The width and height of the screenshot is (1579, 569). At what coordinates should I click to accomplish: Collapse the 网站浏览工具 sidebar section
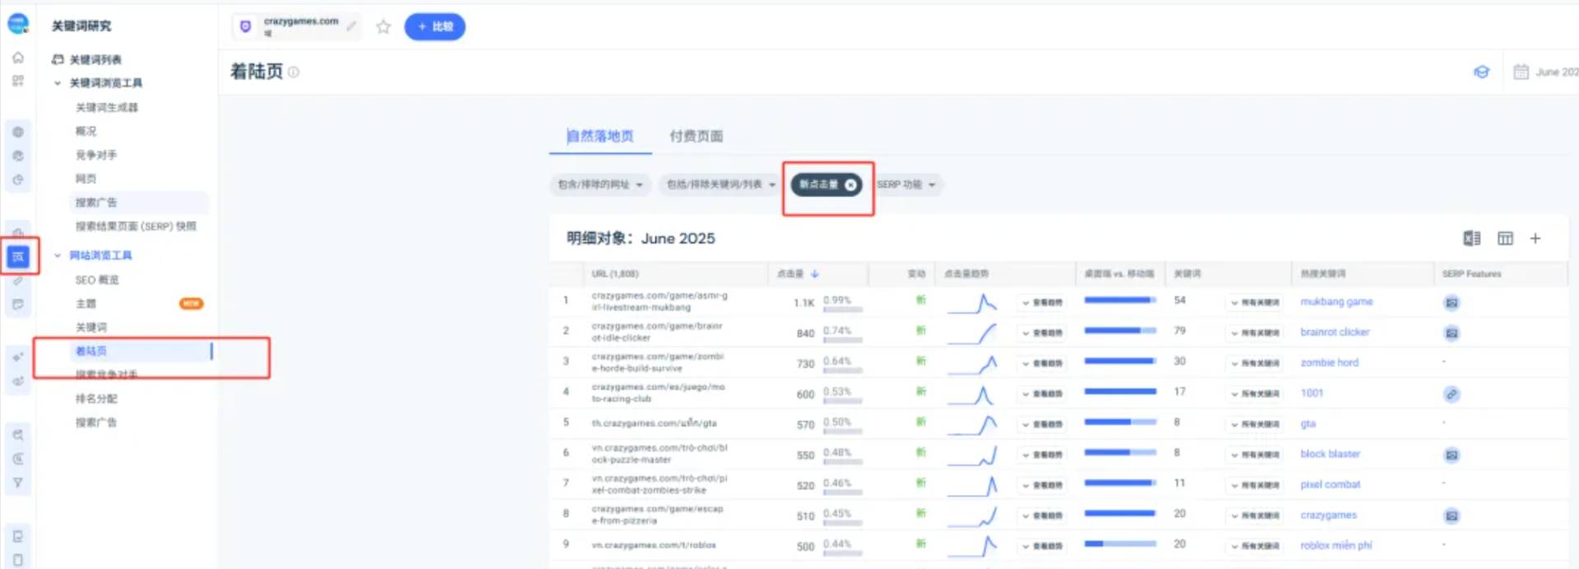click(58, 255)
